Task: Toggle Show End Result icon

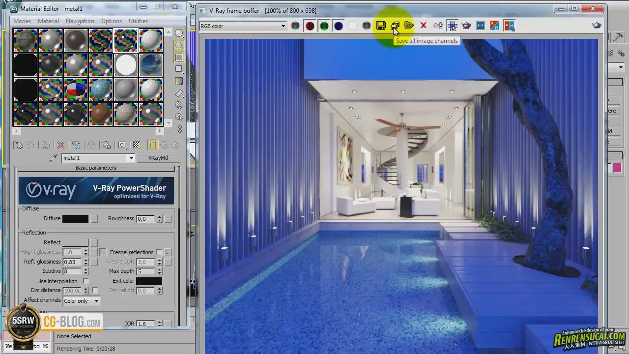Action: [x=153, y=145]
